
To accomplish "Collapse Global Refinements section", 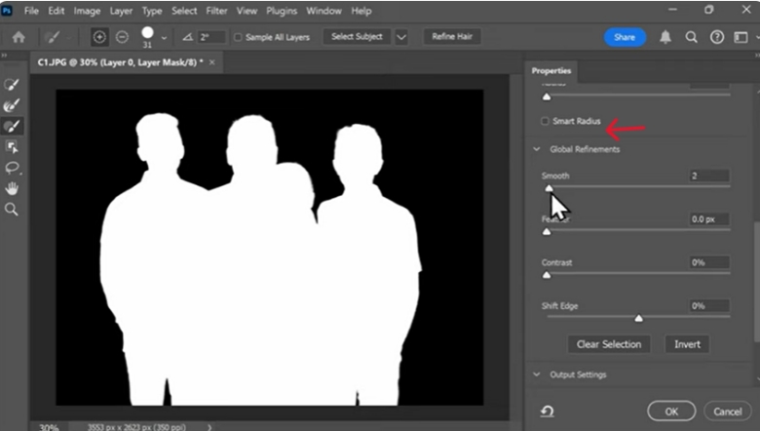I will pos(537,149).
